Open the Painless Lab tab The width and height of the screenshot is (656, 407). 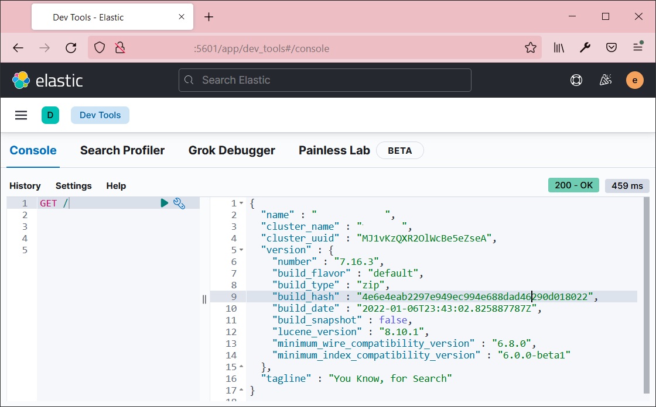point(334,150)
